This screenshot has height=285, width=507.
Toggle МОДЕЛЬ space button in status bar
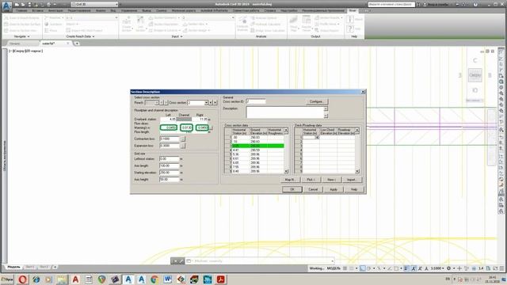click(334, 268)
